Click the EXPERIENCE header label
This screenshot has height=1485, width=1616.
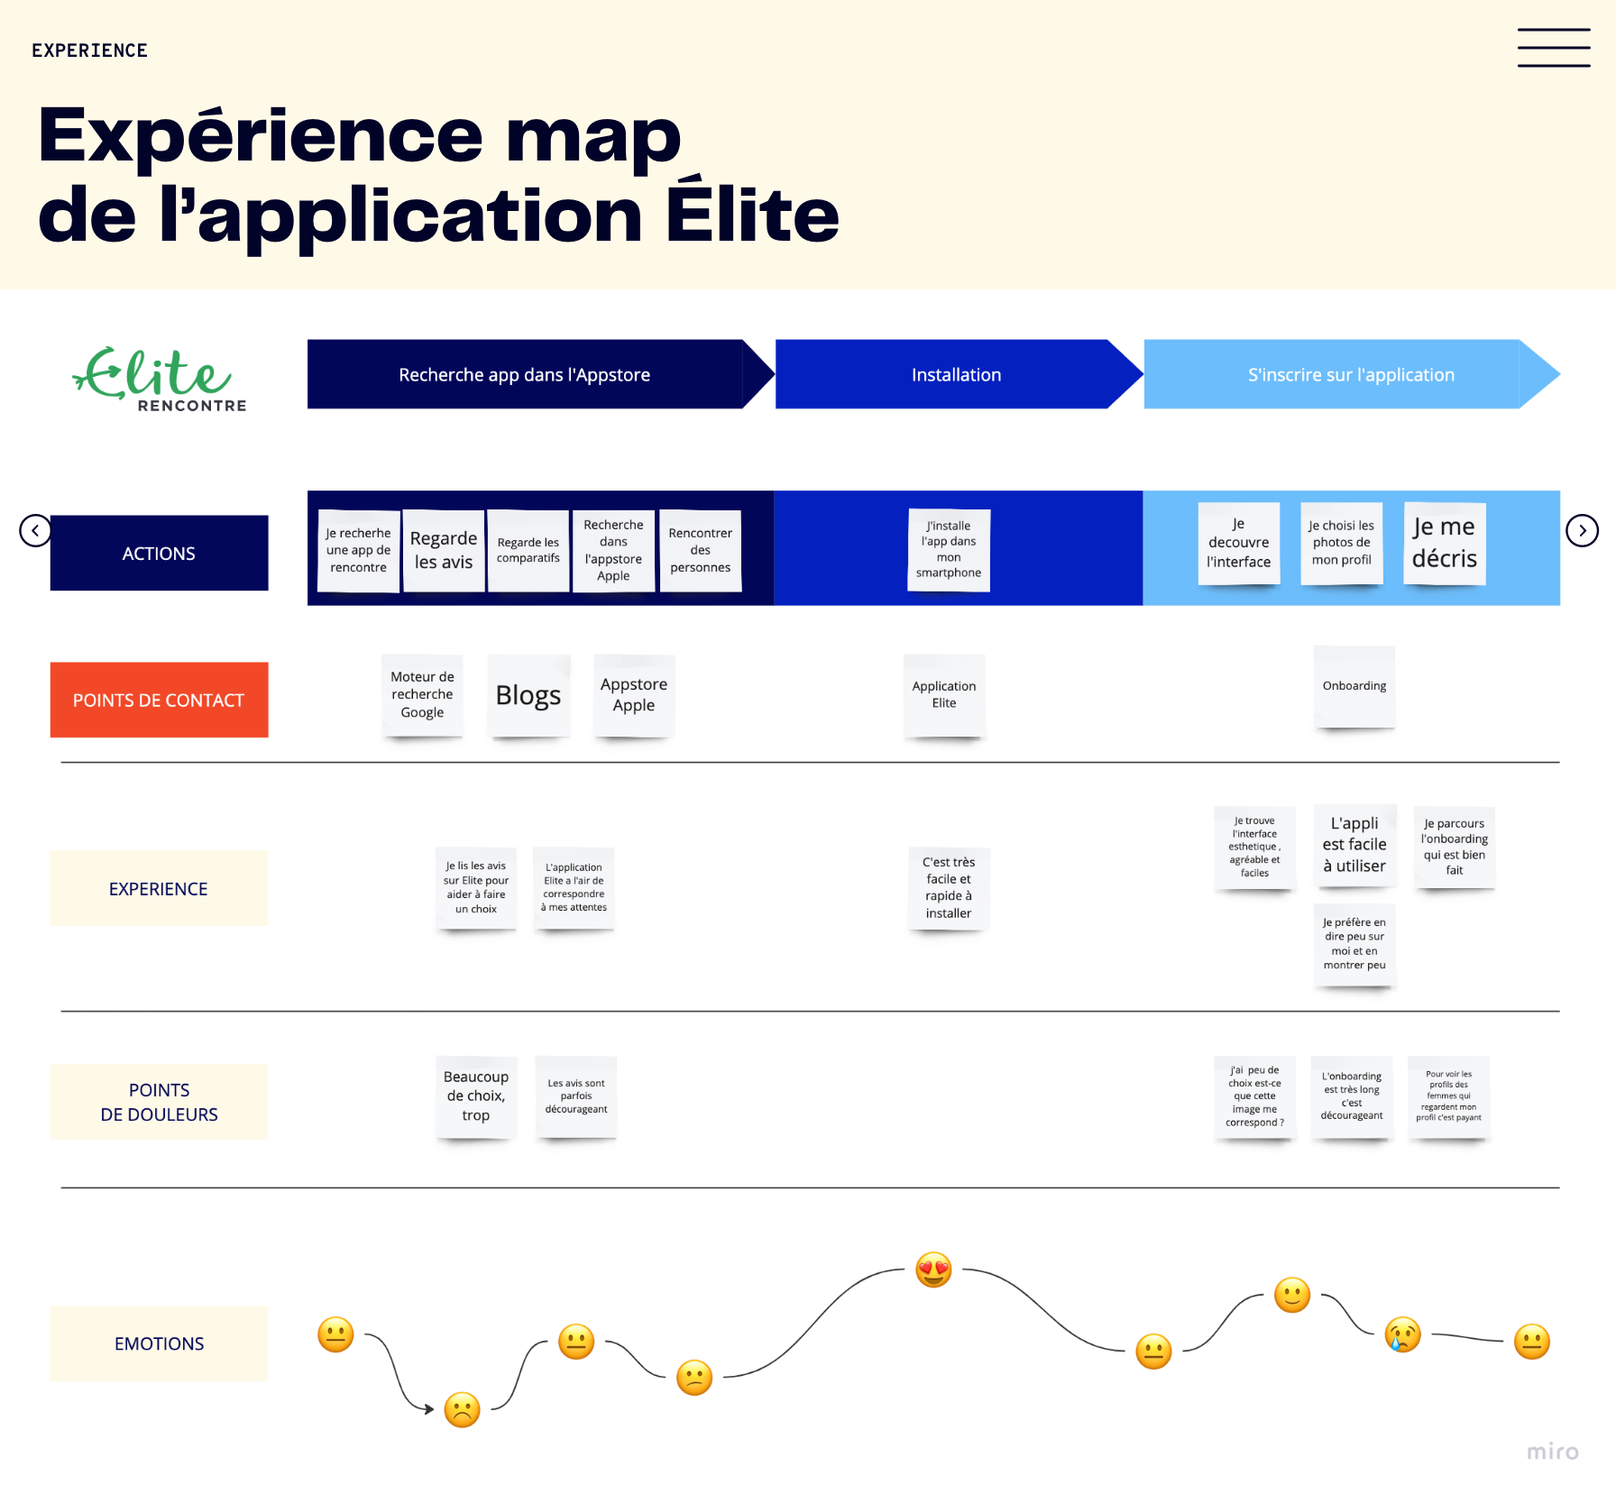click(89, 50)
